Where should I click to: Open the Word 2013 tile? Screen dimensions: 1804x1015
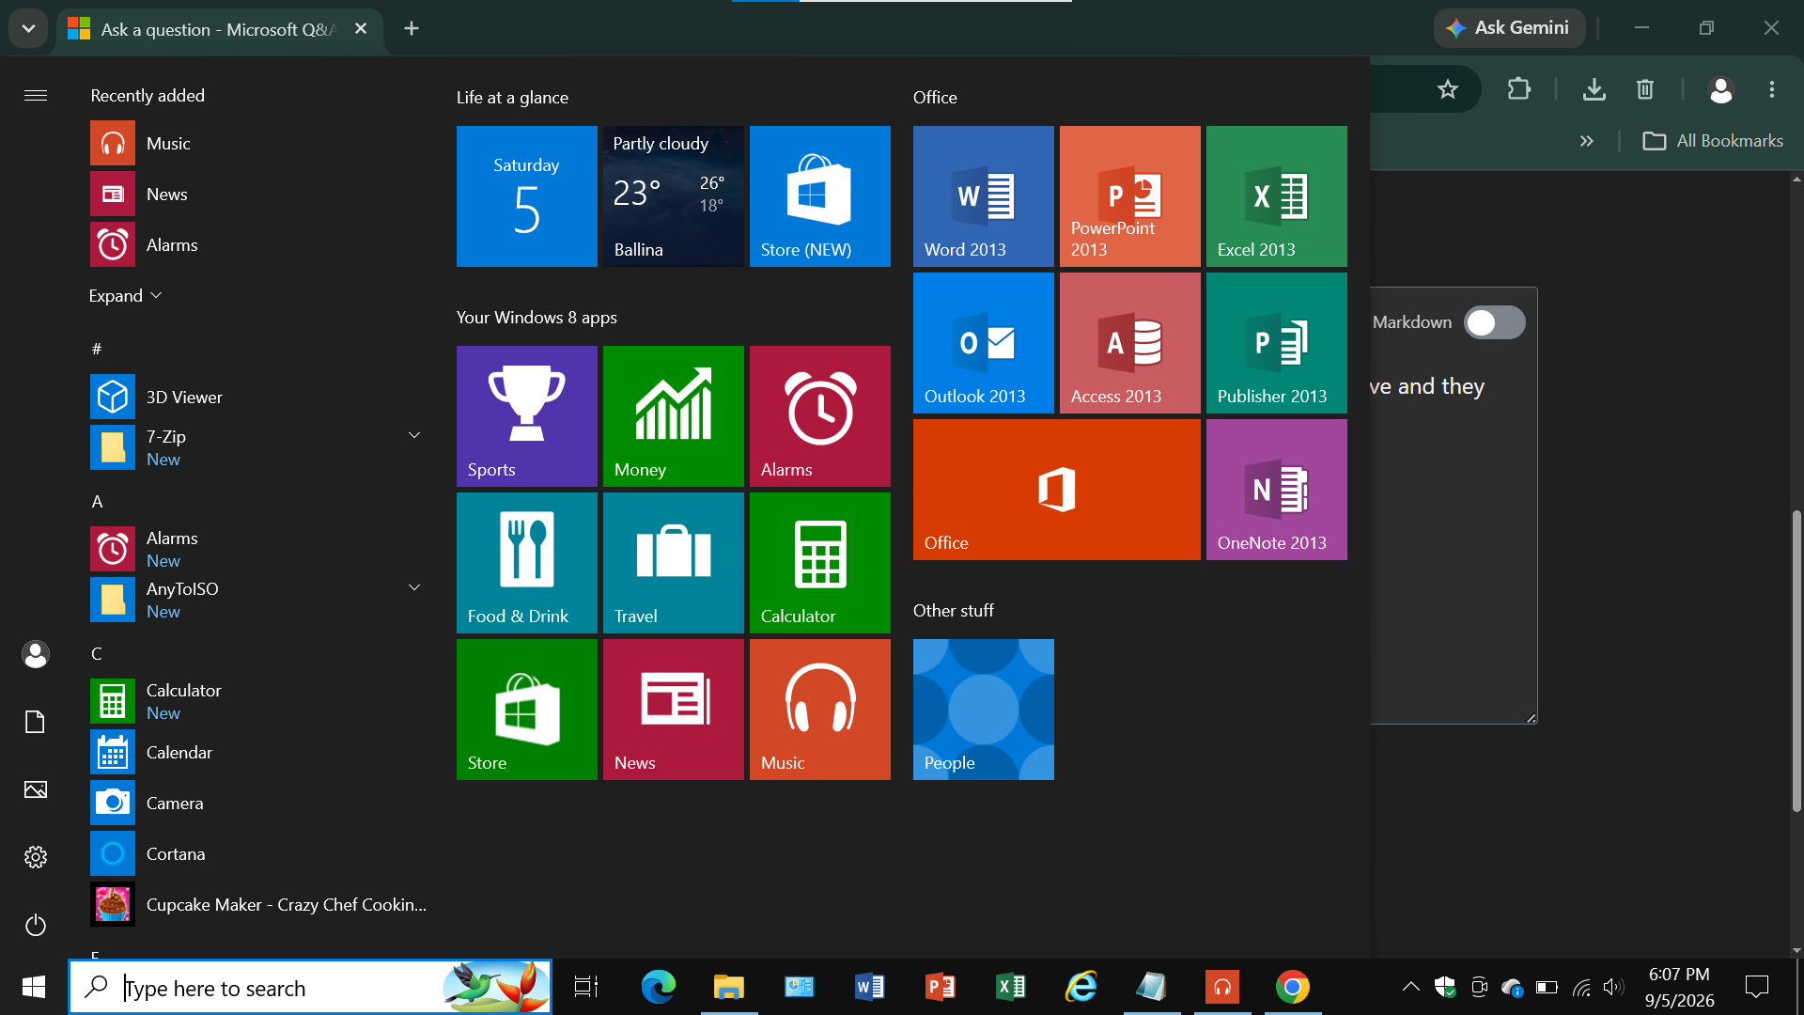point(983,196)
